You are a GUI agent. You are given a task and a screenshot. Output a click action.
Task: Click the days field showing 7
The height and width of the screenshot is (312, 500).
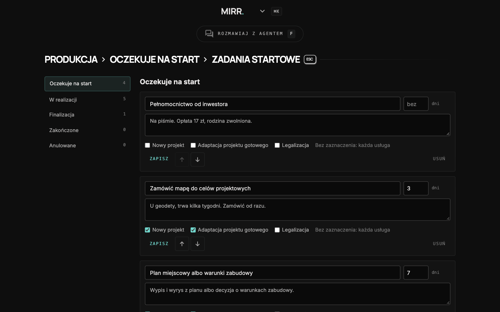click(x=416, y=273)
